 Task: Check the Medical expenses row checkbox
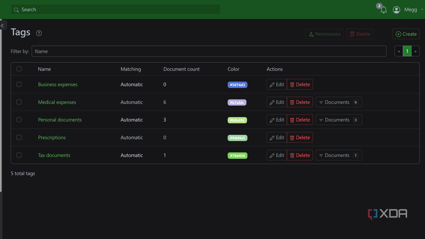click(19, 102)
